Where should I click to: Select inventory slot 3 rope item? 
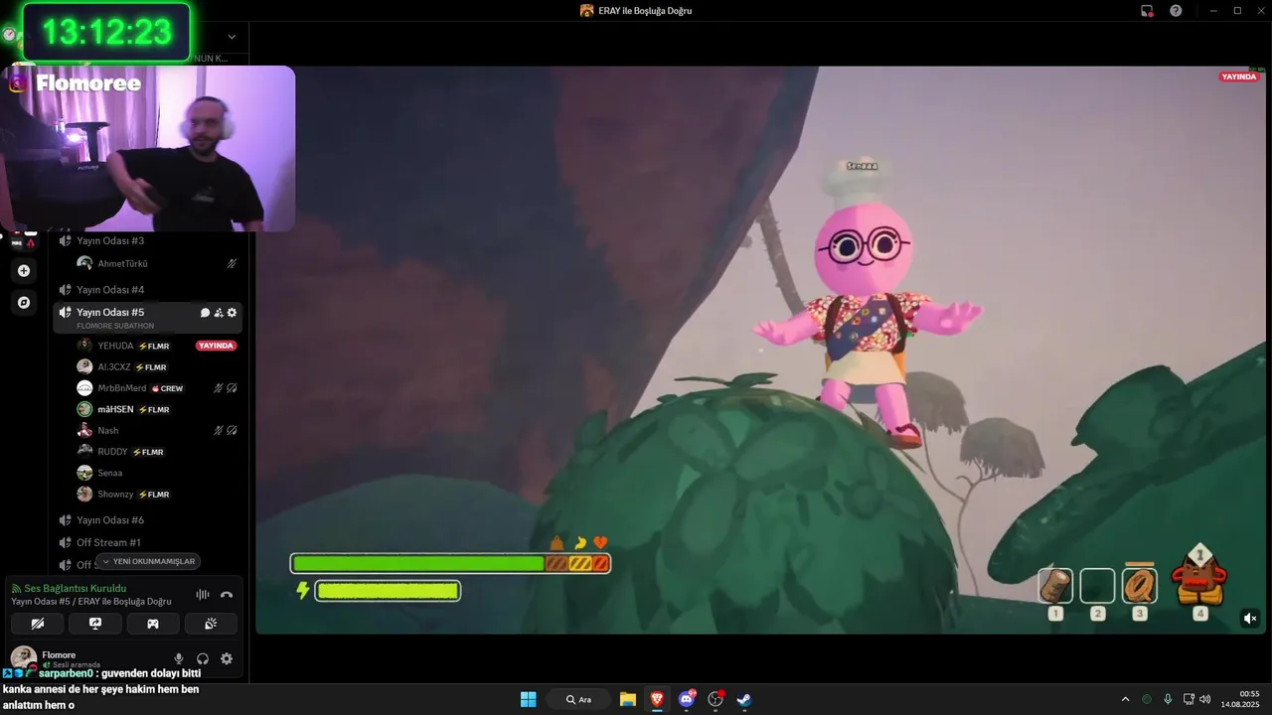[x=1140, y=586]
